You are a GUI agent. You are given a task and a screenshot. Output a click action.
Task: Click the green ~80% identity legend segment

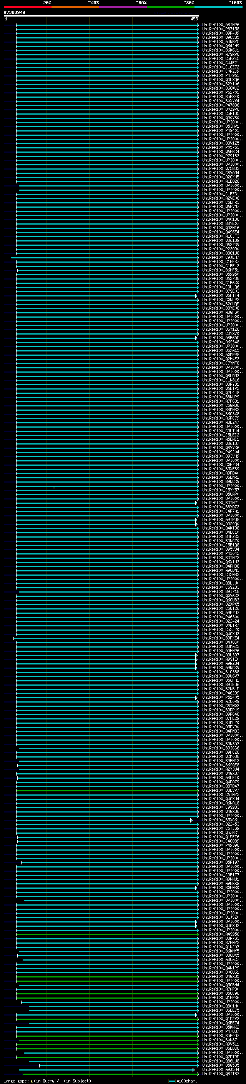tap(171, 7)
